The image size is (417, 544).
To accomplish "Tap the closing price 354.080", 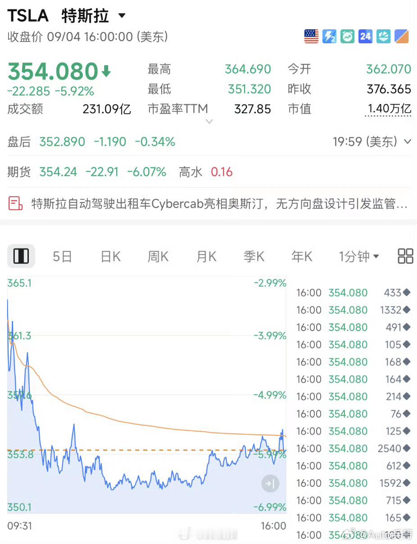I will tap(53, 71).
